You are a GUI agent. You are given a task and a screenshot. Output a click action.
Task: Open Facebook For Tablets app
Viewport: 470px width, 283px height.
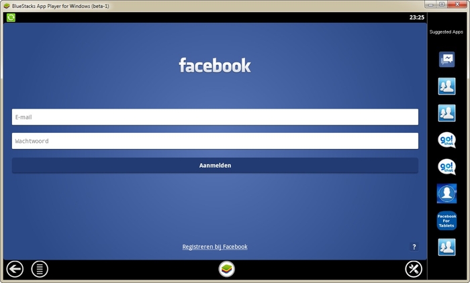click(x=446, y=221)
